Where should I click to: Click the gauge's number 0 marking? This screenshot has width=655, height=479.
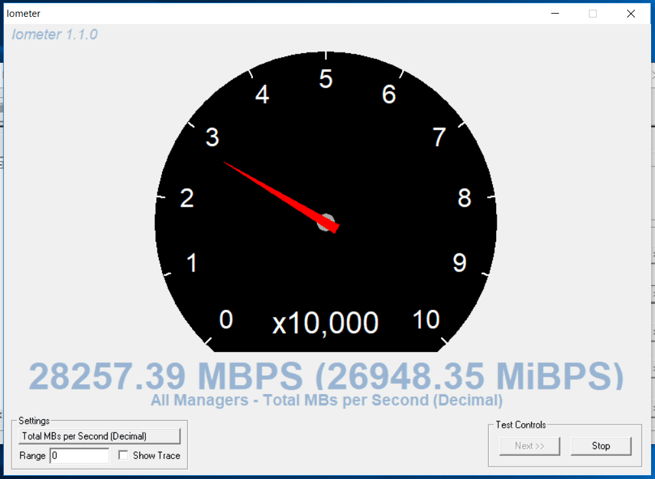point(226,320)
